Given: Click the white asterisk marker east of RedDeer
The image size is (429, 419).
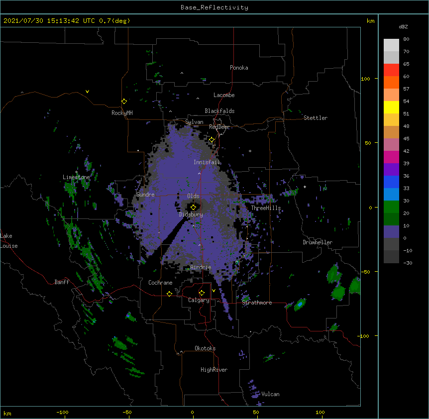Looking at the screenshot, I should pyautogui.click(x=250, y=151).
